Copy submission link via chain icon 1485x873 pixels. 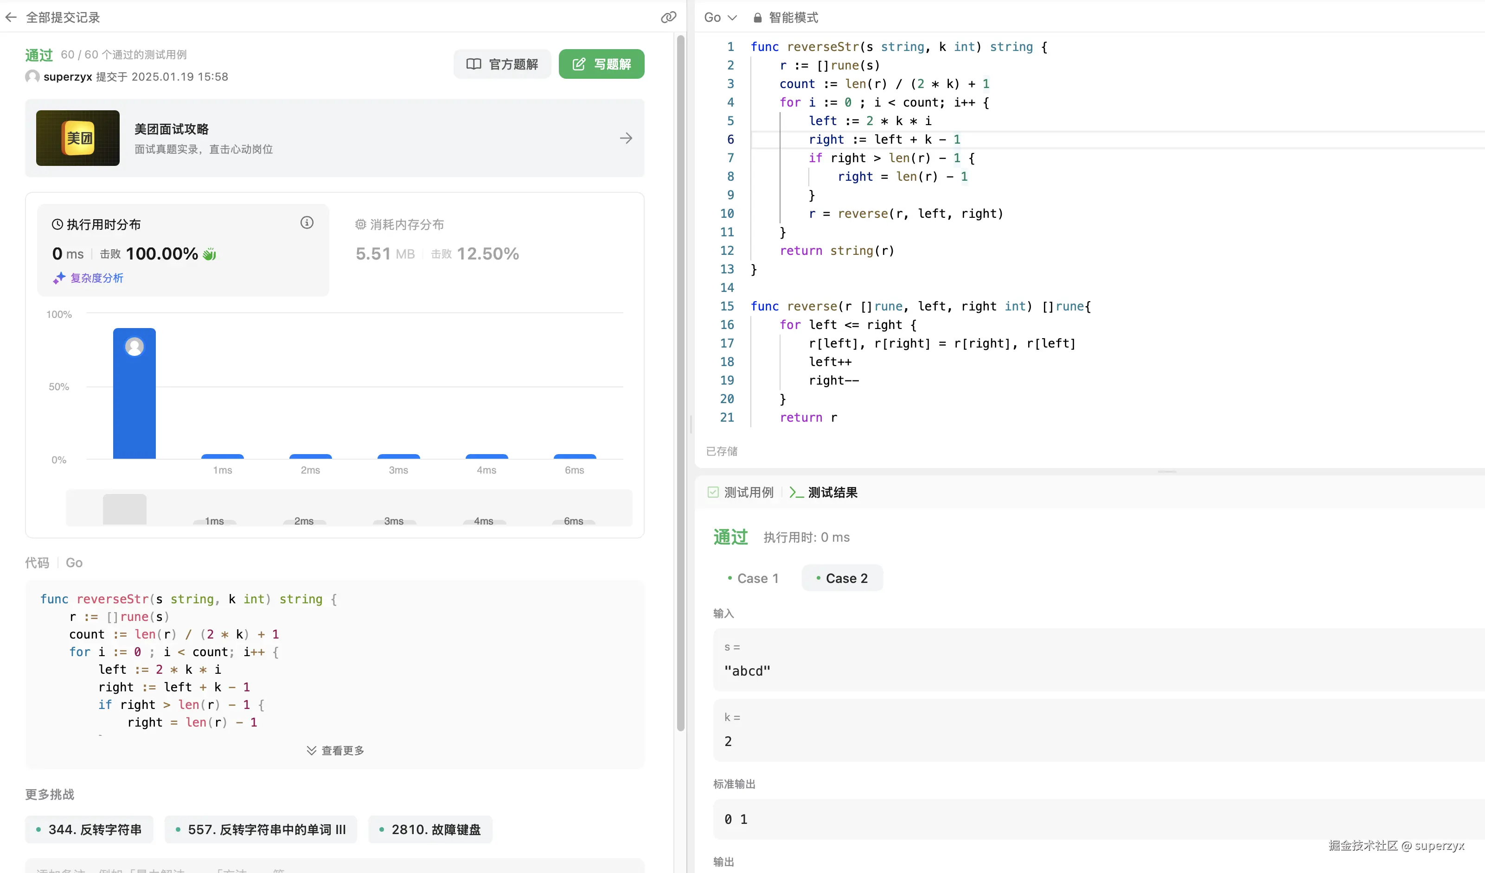(x=668, y=18)
